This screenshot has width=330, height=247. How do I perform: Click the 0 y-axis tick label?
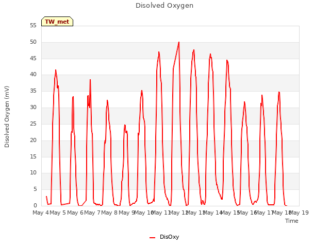[35, 206]
